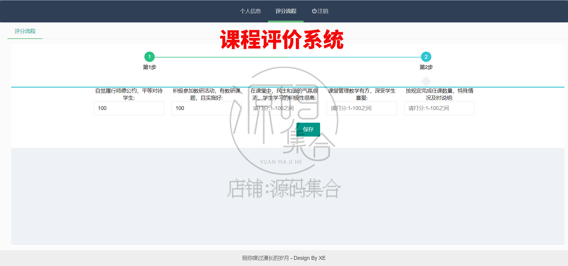Open the 个人信息 nav item

250,11
